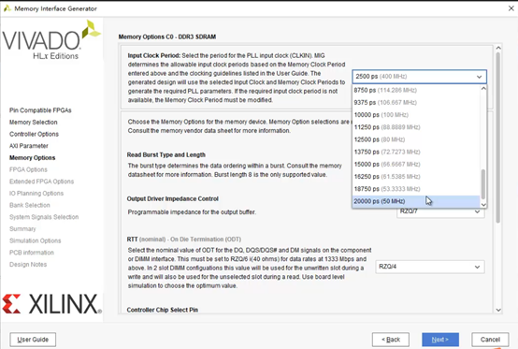Viewport: 518px width, 349px height.
Task: Go to Pin Compatible FPGAs step
Action: [40, 110]
